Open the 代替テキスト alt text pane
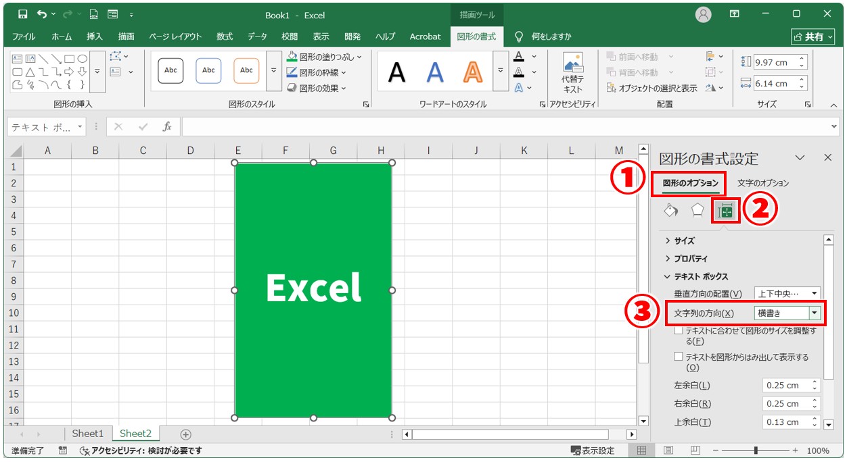 [573, 73]
